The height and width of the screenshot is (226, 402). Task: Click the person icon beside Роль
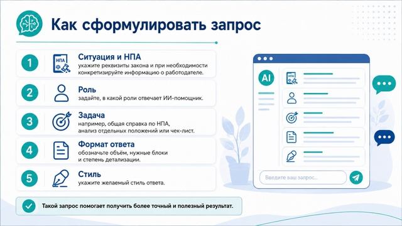[x=62, y=94]
